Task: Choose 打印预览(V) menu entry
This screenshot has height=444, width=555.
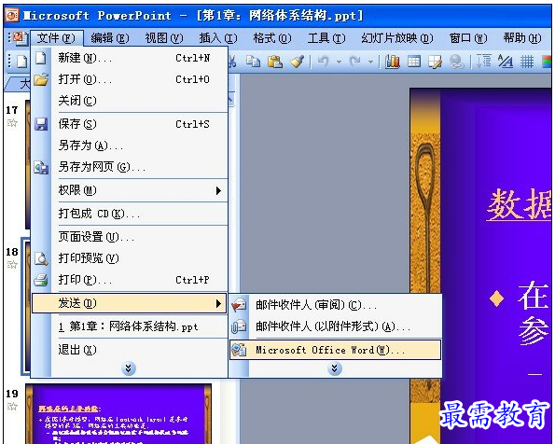Action: pos(130,258)
